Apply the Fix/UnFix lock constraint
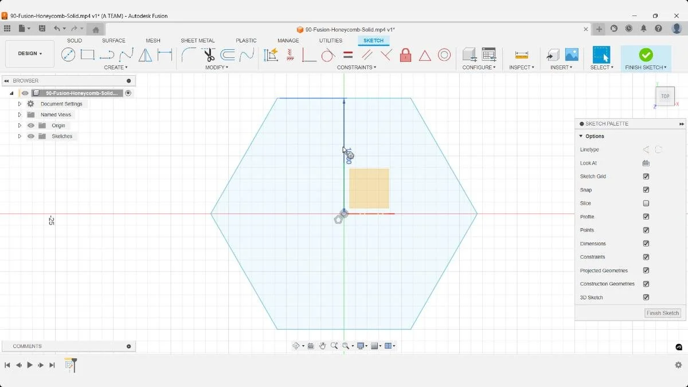 pyautogui.click(x=405, y=54)
